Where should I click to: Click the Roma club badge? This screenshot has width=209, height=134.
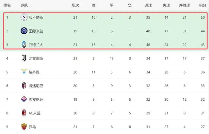[24, 127]
